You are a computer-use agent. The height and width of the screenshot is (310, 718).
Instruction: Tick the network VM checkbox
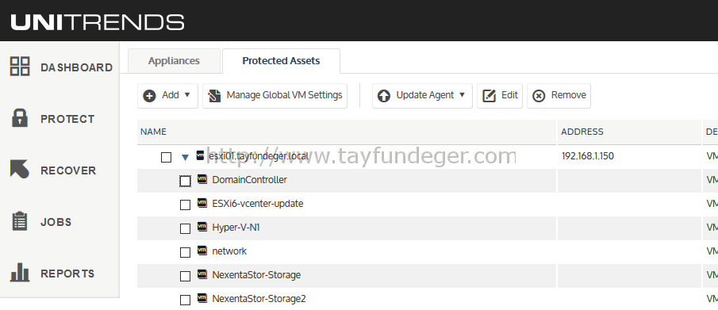(185, 252)
